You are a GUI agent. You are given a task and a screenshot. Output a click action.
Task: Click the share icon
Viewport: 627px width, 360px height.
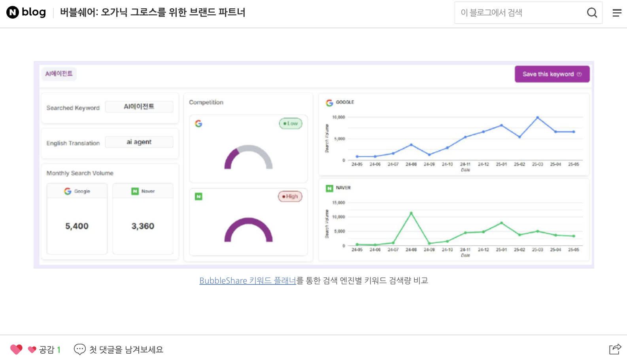pyautogui.click(x=615, y=349)
